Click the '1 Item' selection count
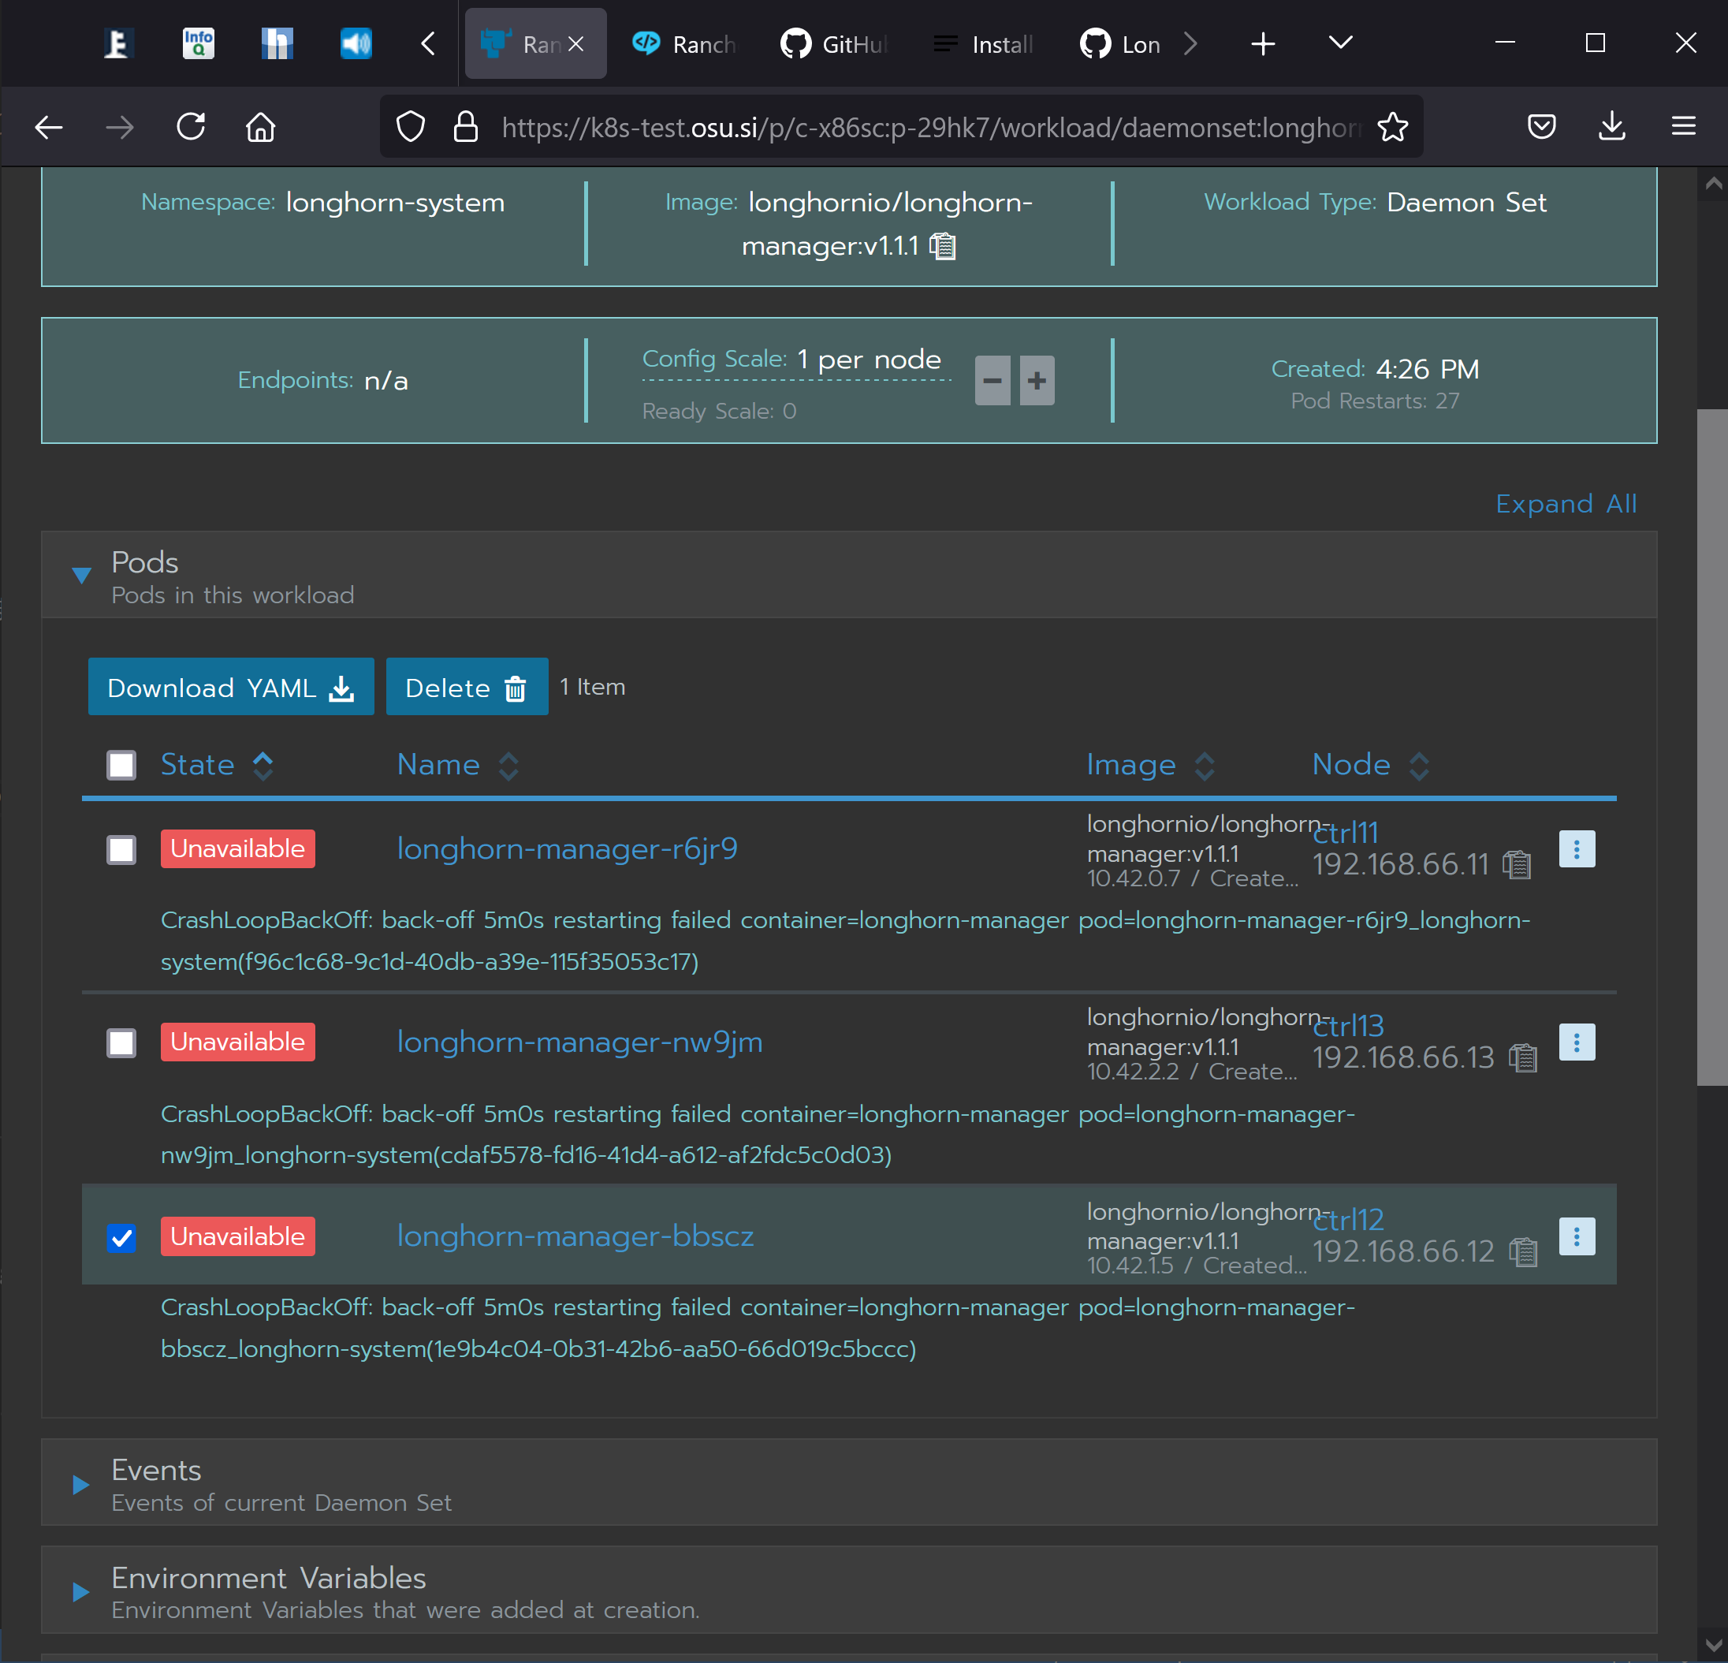1728x1663 pixels. pos(593,687)
